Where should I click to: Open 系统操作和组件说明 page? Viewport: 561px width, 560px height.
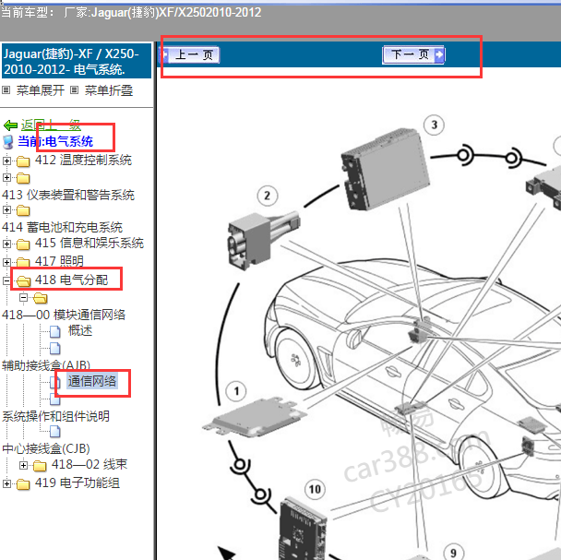[55, 416]
